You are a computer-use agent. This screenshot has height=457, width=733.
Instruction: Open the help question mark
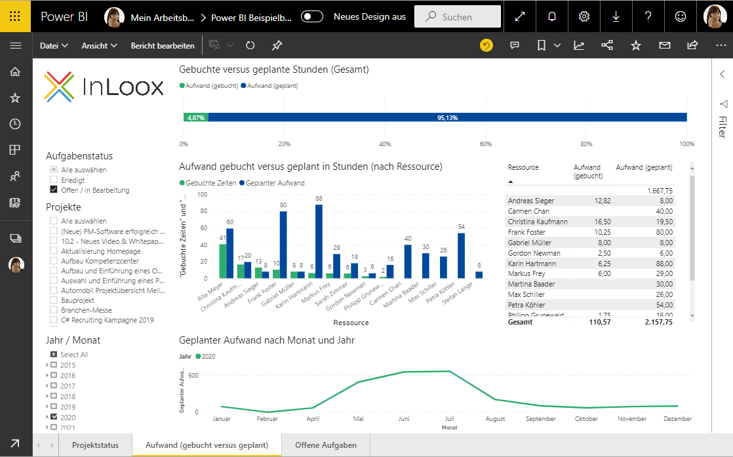tap(648, 16)
